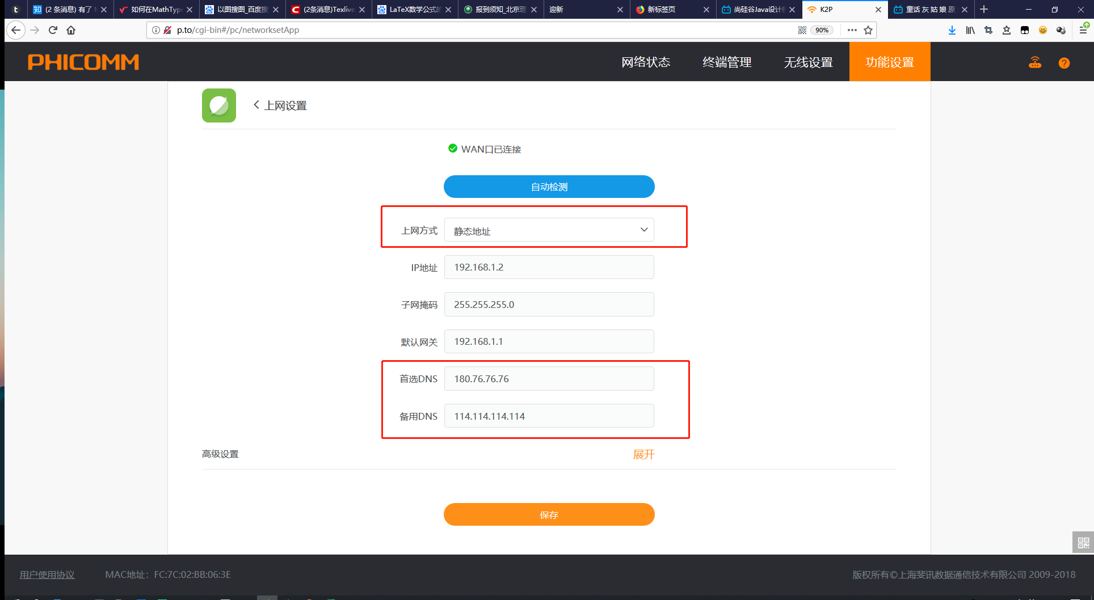Viewport: 1094px width, 600px height.
Task: Open the 终端管理 menu
Action: coord(727,62)
